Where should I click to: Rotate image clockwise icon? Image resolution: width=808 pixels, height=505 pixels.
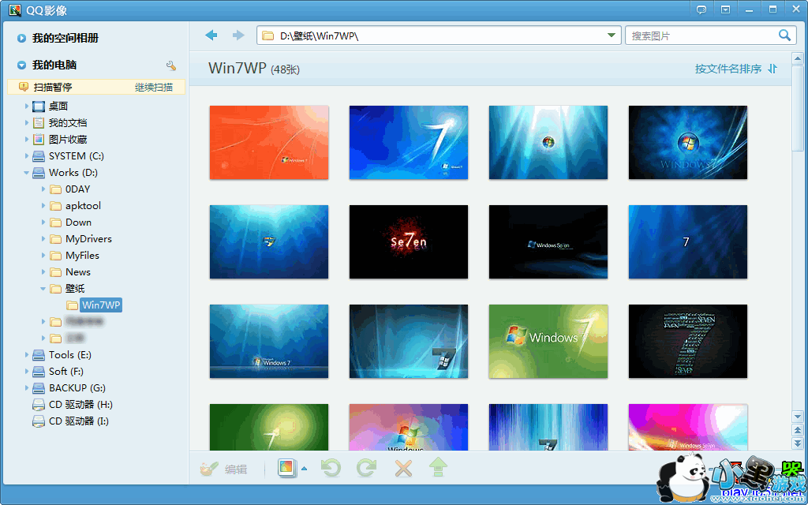click(x=366, y=469)
